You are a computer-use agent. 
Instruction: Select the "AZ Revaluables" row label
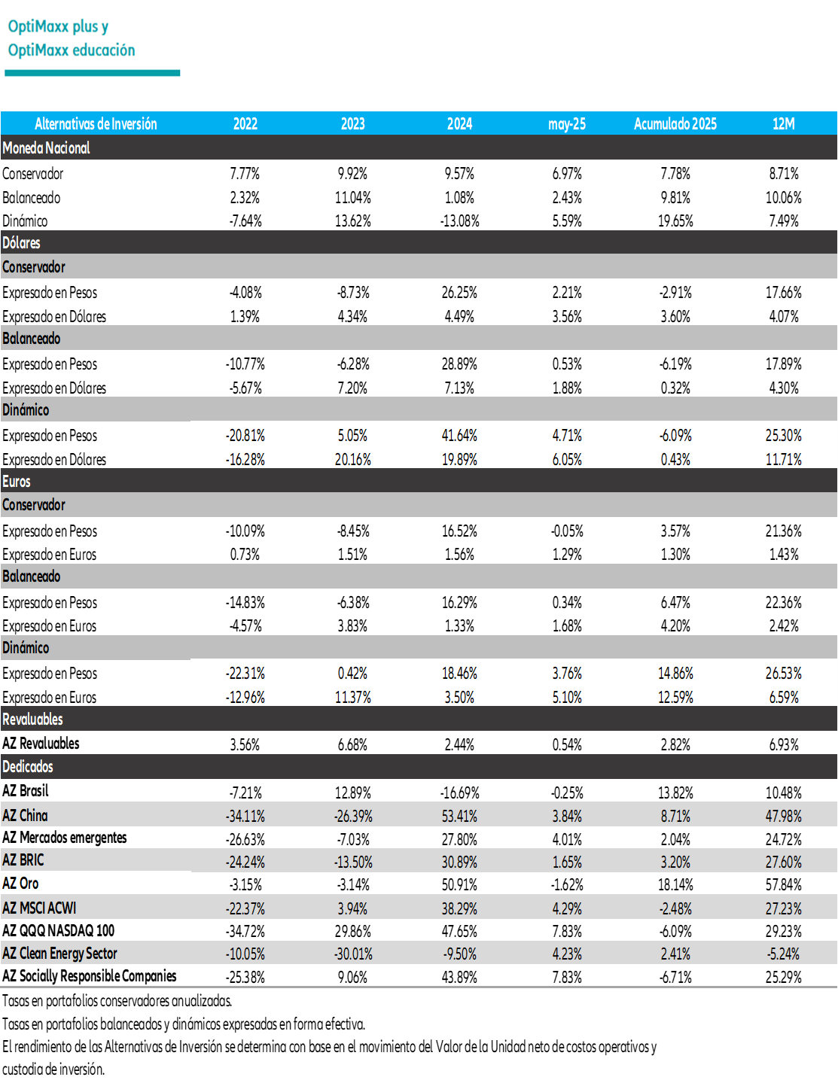pos(41,744)
